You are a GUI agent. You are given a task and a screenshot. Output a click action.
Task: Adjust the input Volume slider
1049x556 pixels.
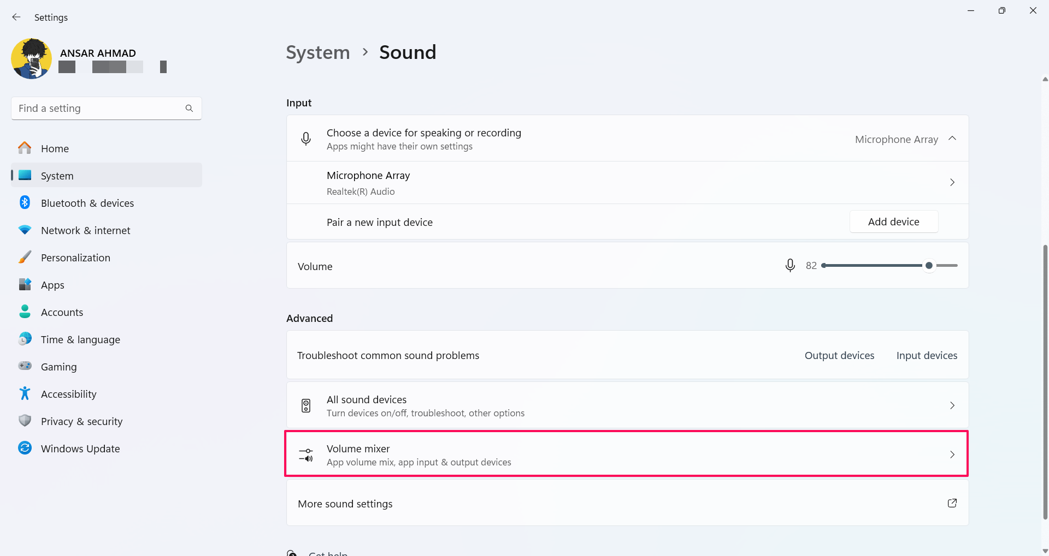point(889,266)
